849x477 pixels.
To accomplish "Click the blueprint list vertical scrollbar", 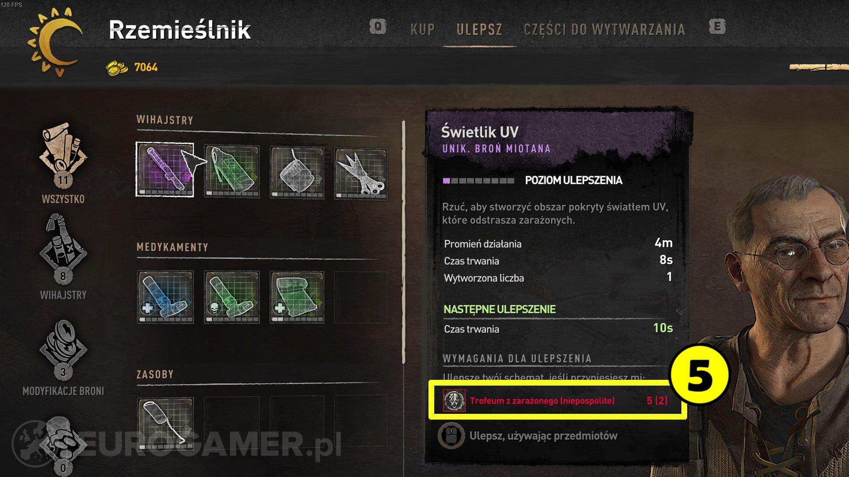I will click(403, 242).
